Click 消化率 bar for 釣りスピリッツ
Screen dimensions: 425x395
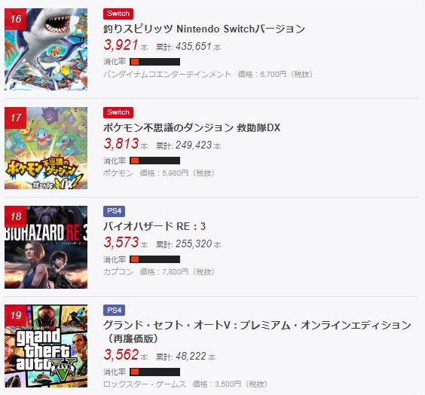coord(154,62)
